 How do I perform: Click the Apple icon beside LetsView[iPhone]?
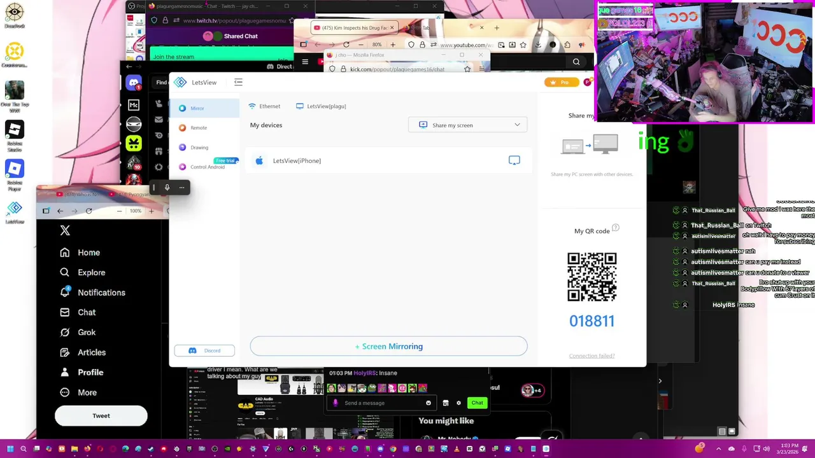(259, 161)
